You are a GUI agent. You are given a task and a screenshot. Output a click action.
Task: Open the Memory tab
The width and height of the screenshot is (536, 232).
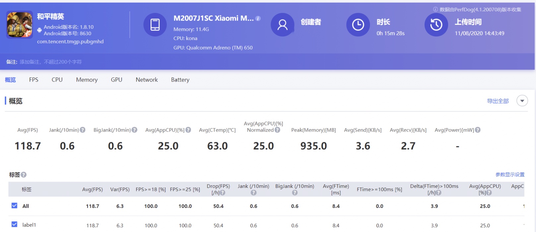87,80
